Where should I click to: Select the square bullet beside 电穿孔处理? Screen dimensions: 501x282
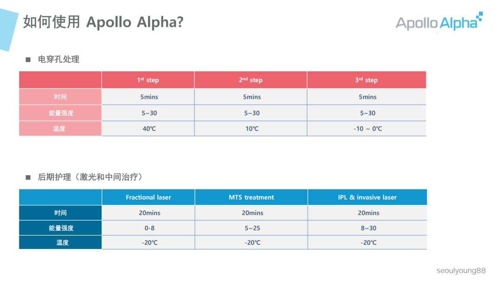click(x=28, y=59)
